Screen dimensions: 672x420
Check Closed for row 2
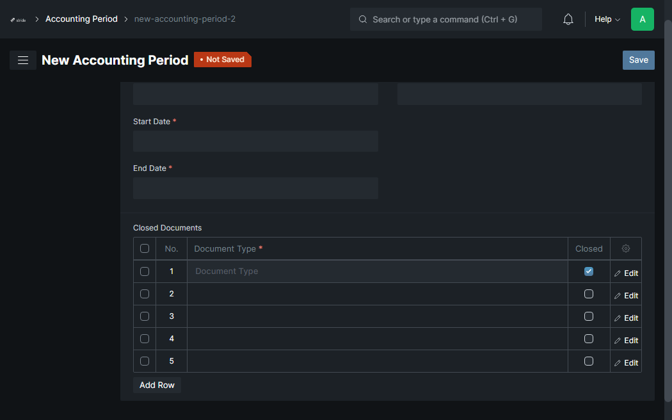[x=589, y=294]
